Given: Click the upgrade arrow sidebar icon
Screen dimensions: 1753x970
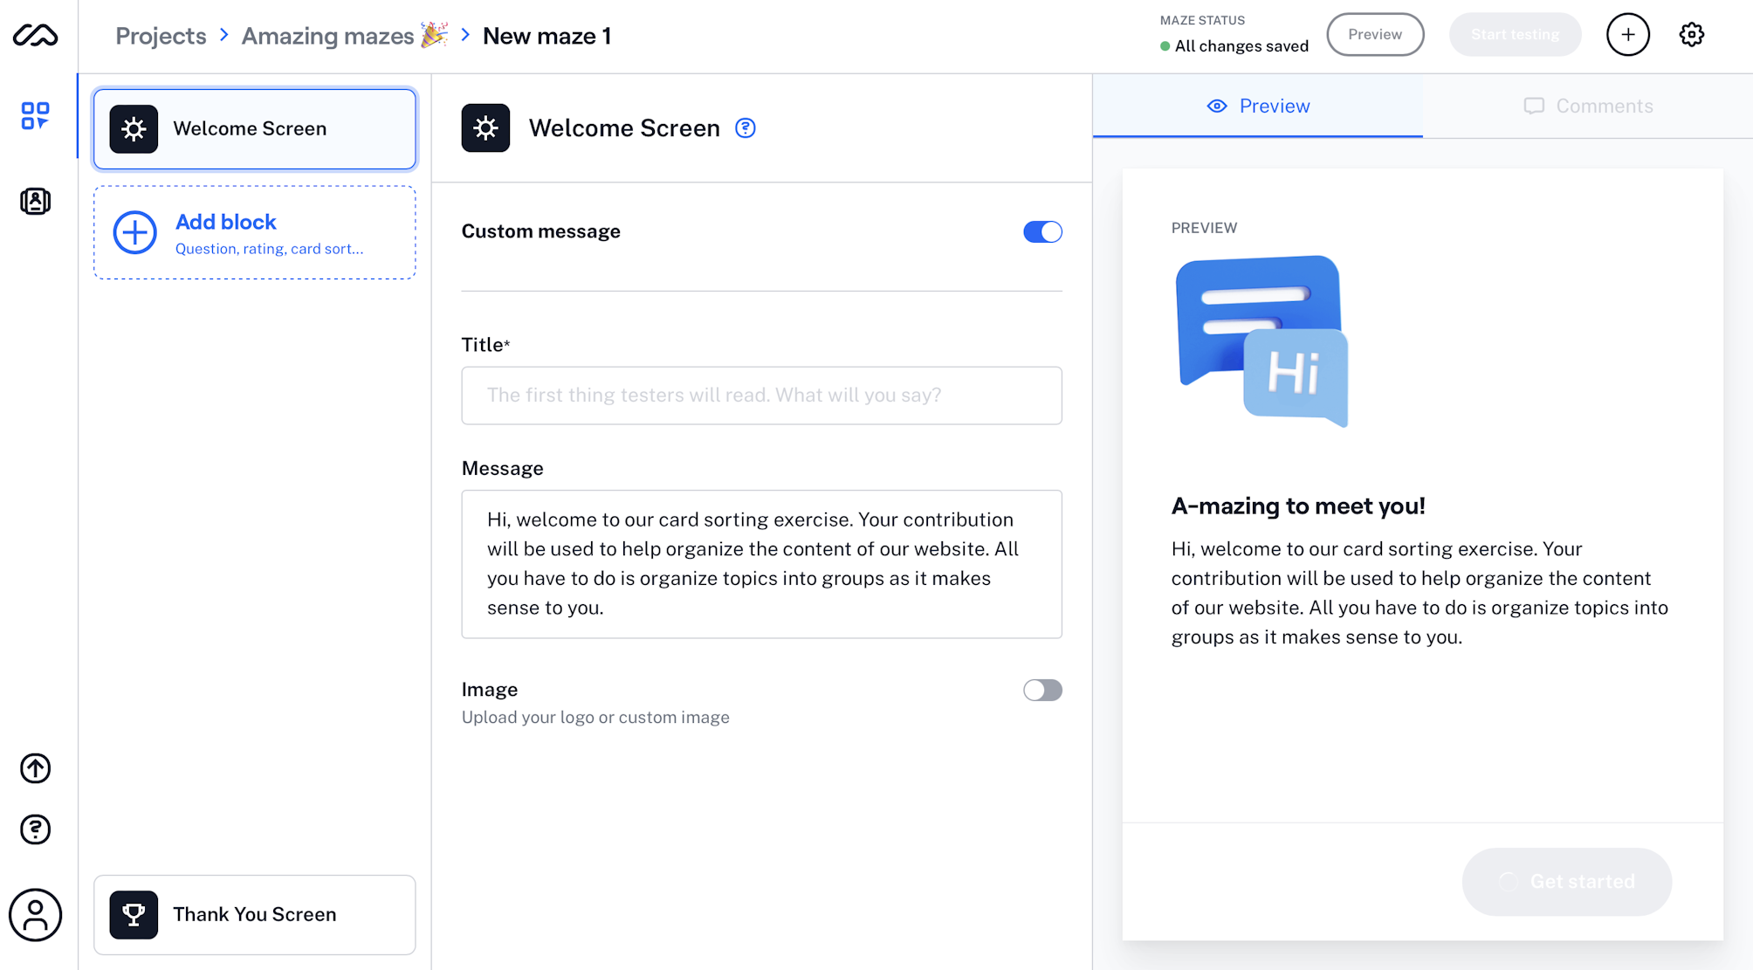Looking at the screenshot, I should pos(35,768).
